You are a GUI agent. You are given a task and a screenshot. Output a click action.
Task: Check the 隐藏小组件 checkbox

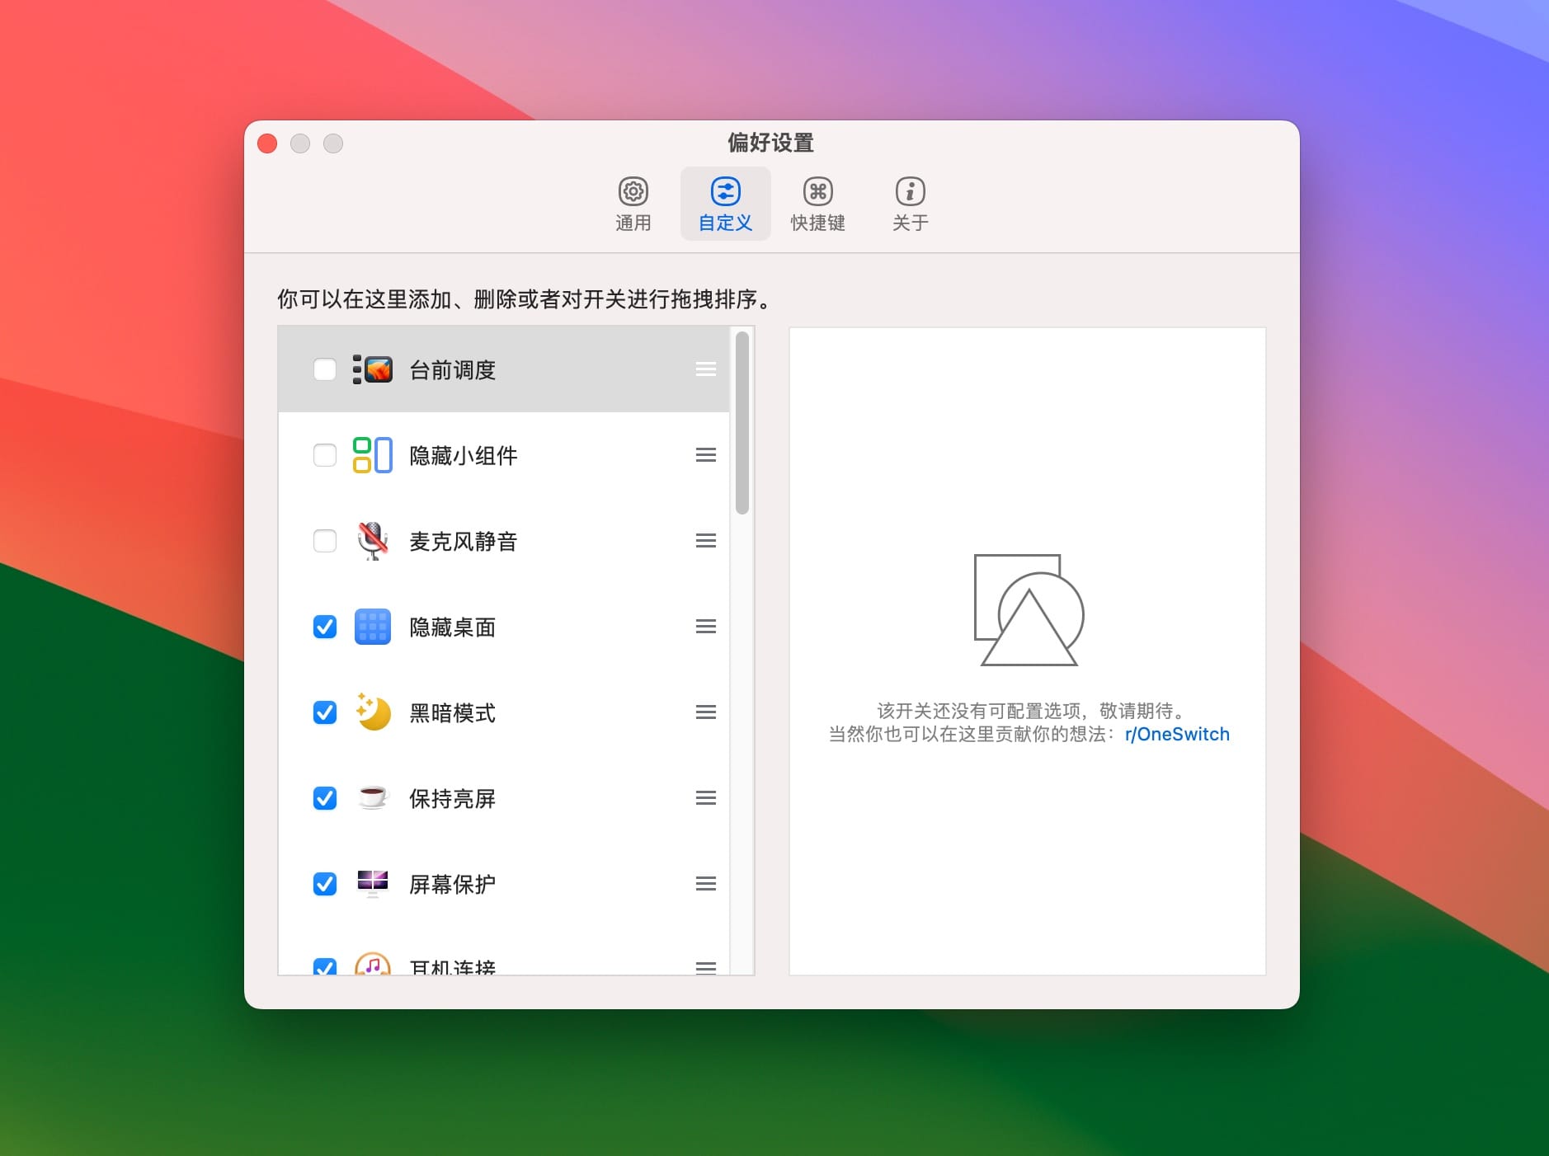tap(325, 455)
